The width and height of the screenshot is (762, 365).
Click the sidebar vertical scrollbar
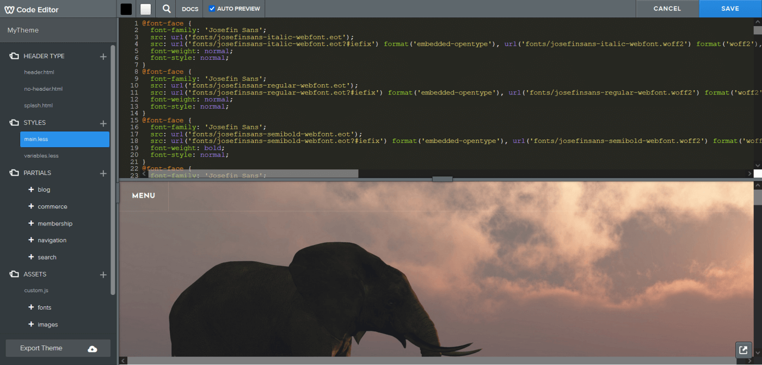(113, 169)
